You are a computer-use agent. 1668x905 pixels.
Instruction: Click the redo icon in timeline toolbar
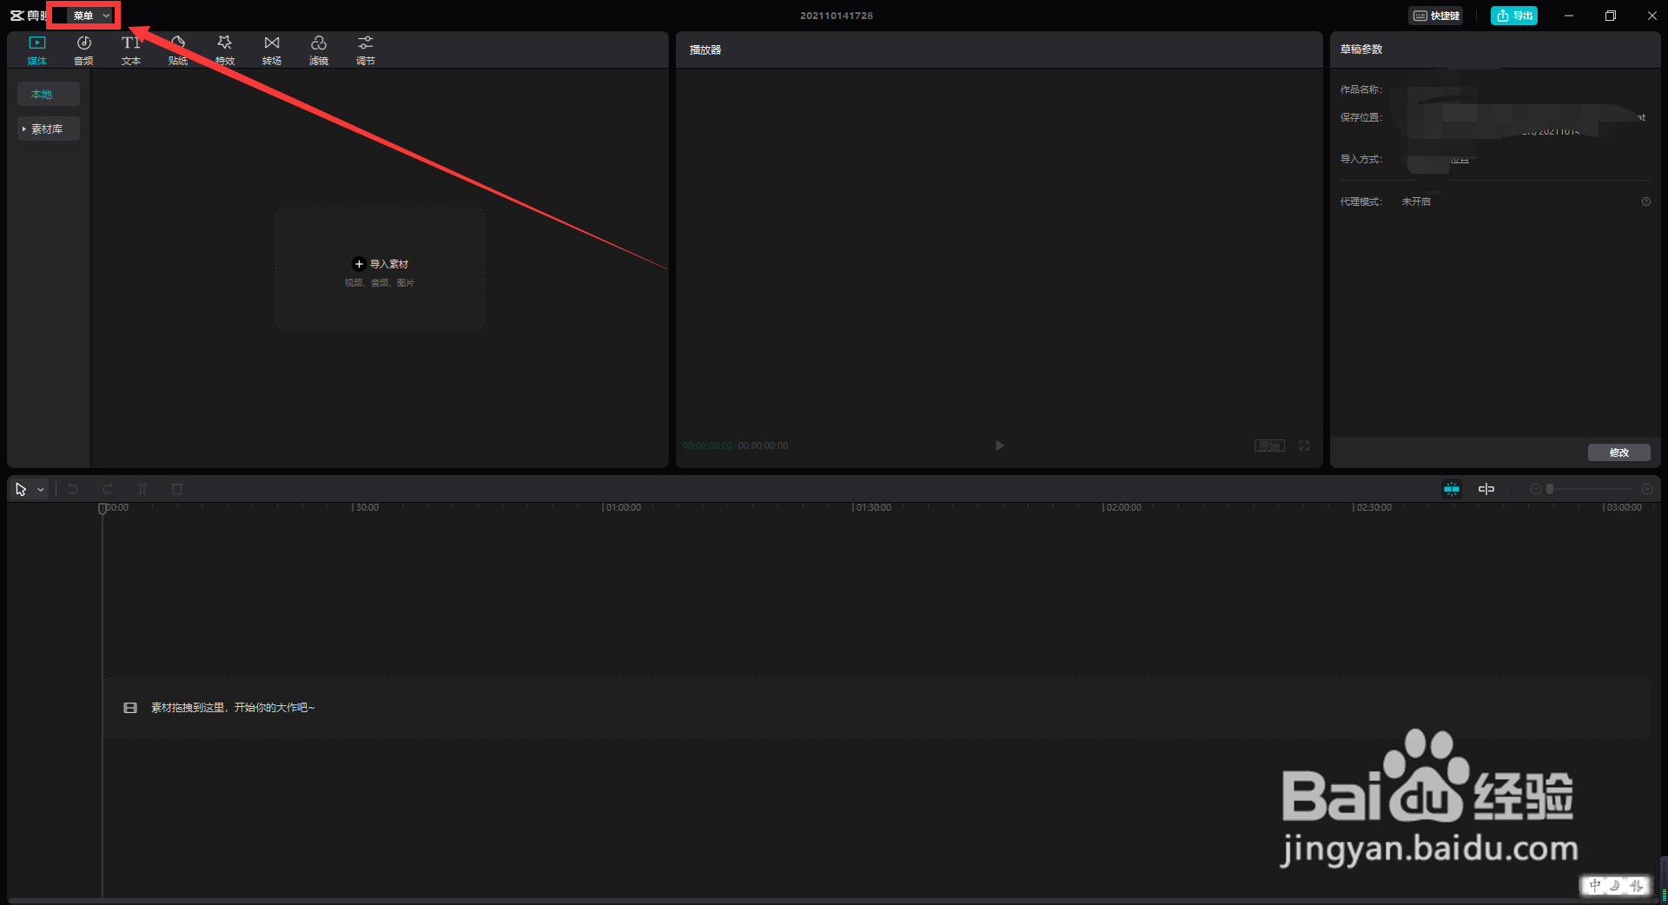pos(108,490)
